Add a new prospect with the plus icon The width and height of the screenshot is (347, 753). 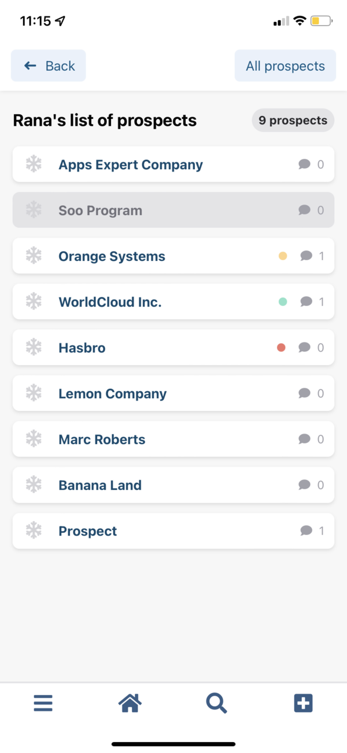point(303,703)
